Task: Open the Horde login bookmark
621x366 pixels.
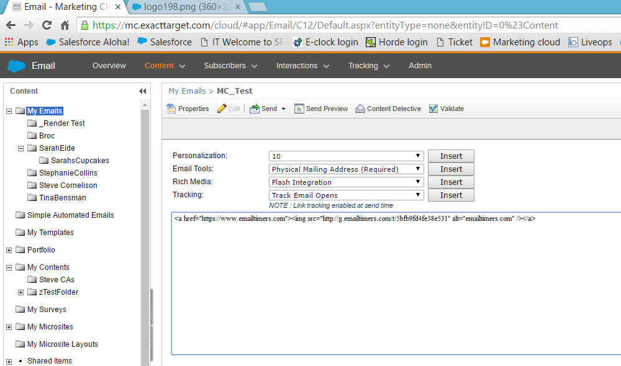Action: [396, 42]
